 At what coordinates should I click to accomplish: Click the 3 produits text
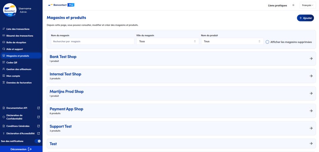click(55, 131)
